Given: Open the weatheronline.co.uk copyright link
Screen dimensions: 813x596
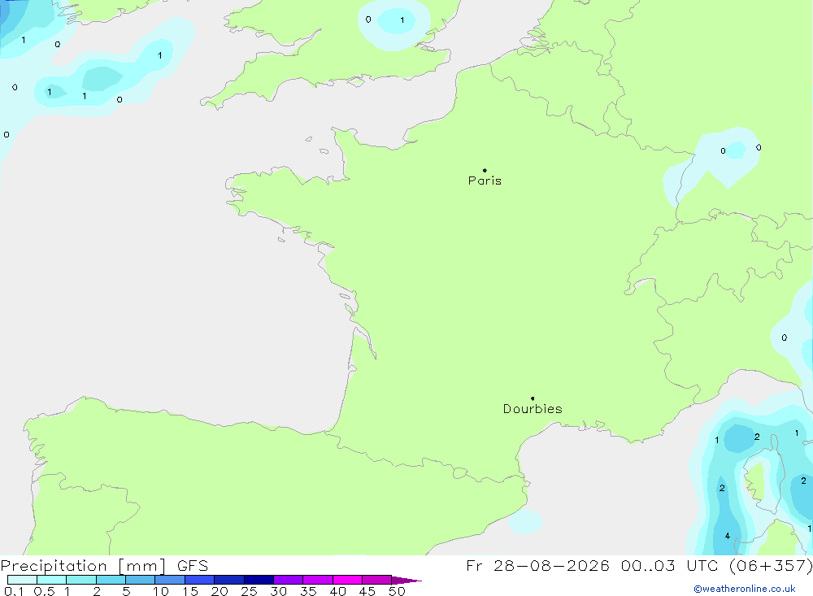Looking at the screenshot, I should [745, 589].
